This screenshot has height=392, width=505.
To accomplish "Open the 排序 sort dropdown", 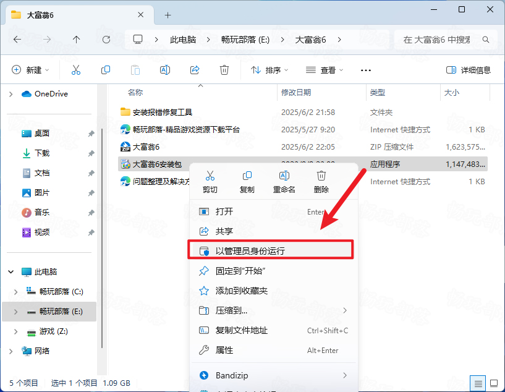I will (269, 70).
